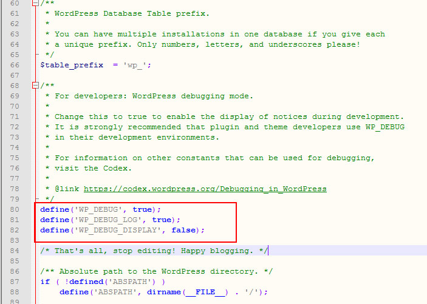Click the 'wp_' string value
The width and height of the screenshot is (427, 304).
(x=138, y=65)
